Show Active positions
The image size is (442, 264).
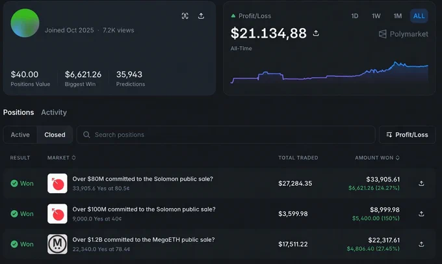20,135
